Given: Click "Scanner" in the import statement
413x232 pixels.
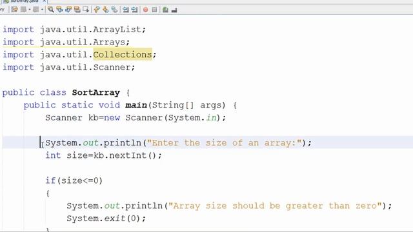Looking at the screenshot, I should pyautogui.click(x=112, y=67).
